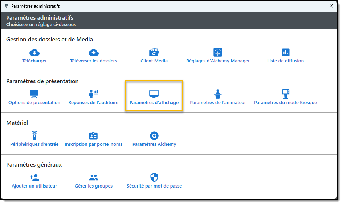Screen dimensions: 343x205
Task: Click the Réponses de l'auditoire icon
Action: coord(93,94)
